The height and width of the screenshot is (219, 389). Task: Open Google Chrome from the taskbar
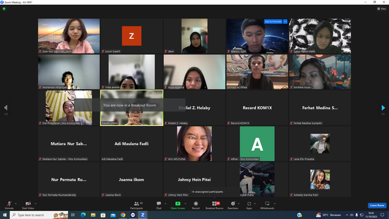(x=123, y=215)
